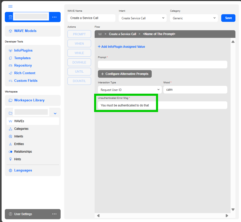The width and height of the screenshot is (241, 222).
Task: Click Add InfoPlugin Assigned Value link
Action: click(x=122, y=47)
